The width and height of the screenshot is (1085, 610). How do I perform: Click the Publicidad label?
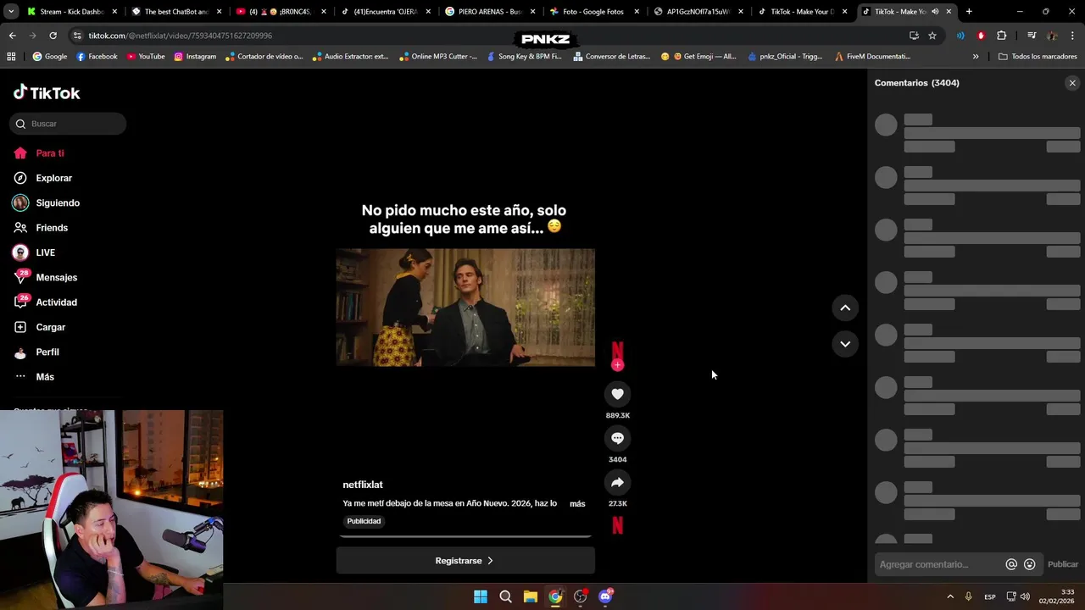tap(364, 521)
